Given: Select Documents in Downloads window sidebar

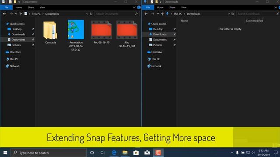Looking at the screenshot, I should point(160,40).
